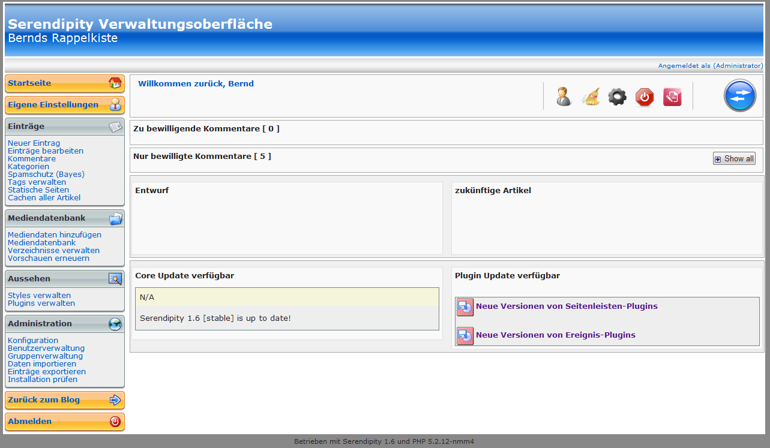The image size is (770, 448).
Task: Click the user profile icon in the dashboard toolbar
Action: click(x=564, y=97)
